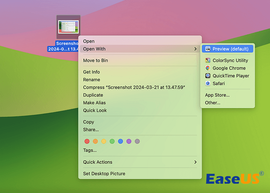Screen dimensions: 270x193
Task: Apply the gray tag color
Action: tap(137, 141)
